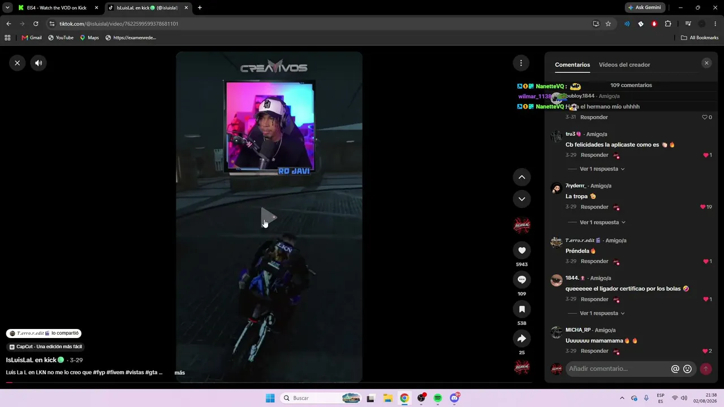Expand 1 reply under tru3's comment

coord(602,169)
